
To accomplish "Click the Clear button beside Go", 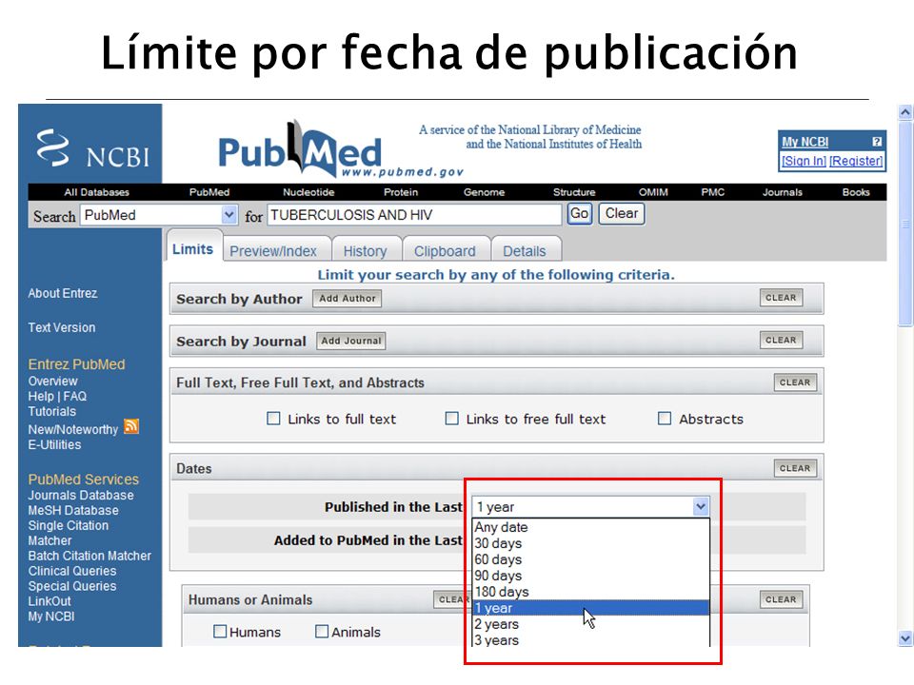I will pos(622,214).
